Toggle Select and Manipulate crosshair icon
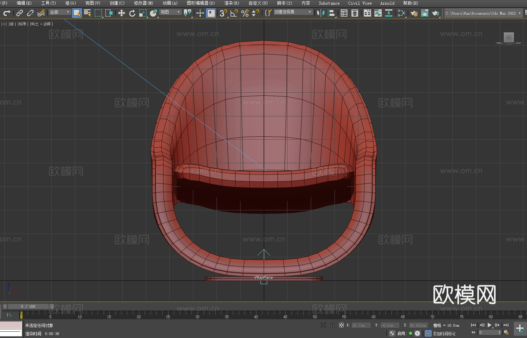Screen dimensions: 527x338 point(200,13)
